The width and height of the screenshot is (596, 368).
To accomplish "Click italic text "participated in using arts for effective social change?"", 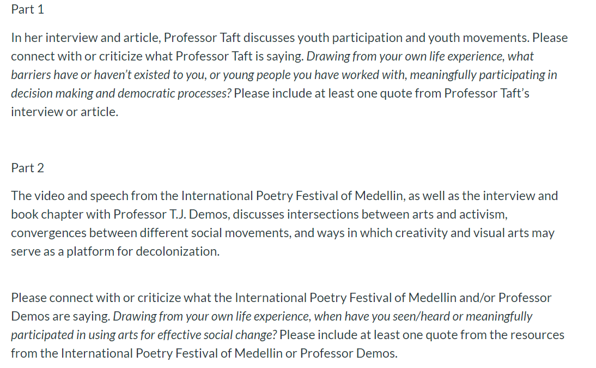I will [144, 335].
